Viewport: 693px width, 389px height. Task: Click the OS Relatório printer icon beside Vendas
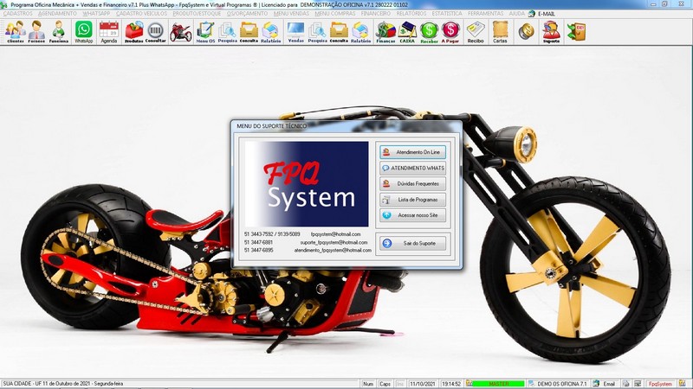tap(270, 32)
